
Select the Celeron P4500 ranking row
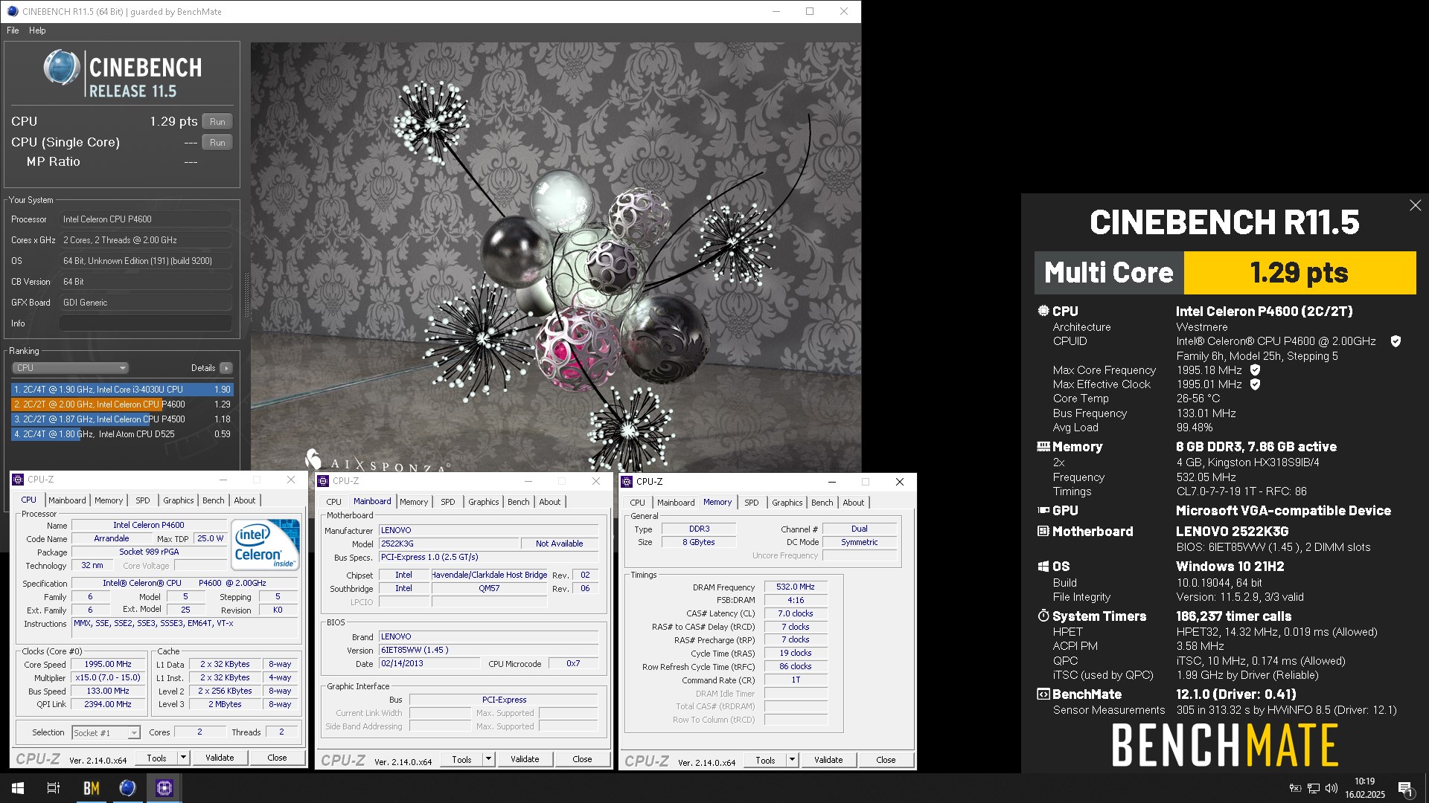123,419
